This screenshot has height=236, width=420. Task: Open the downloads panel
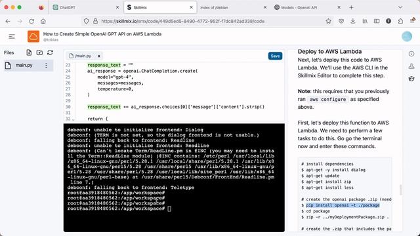[x=353, y=21]
